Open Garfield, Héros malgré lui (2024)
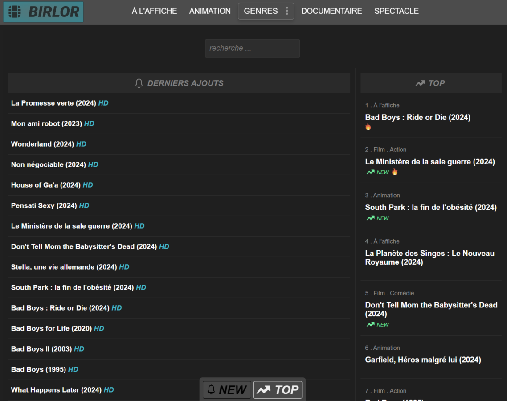 423,360
